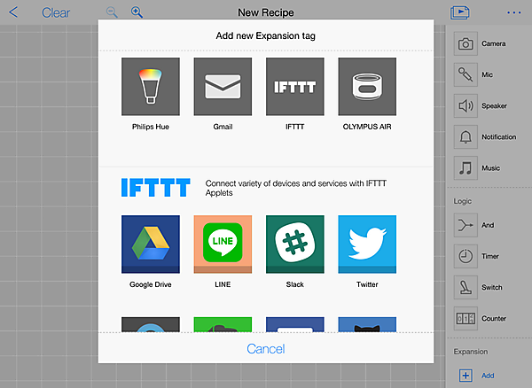Select the Slack applet
This screenshot has width=532, height=388.
(x=295, y=244)
